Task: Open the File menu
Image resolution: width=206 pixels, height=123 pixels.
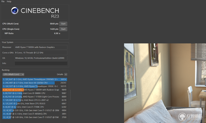Action: [3, 2]
